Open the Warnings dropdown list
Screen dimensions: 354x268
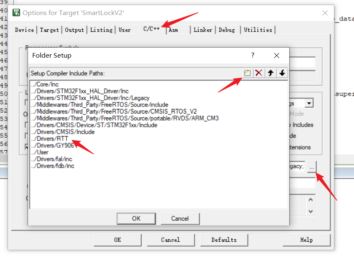(308, 103)
